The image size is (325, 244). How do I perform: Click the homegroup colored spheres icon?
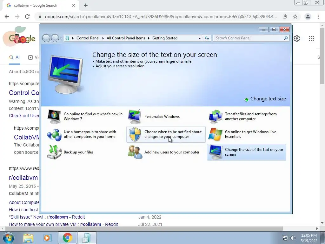click(x=54, y=134)
